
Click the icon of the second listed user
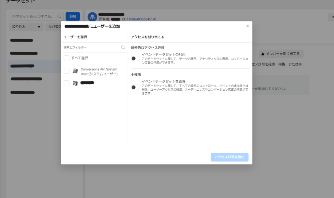(75, 83)
